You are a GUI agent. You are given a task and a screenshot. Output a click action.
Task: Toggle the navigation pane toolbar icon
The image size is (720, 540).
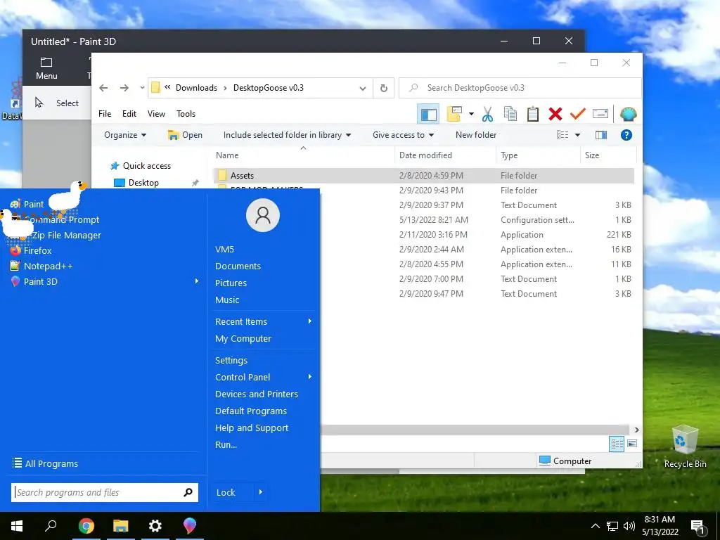pyautogui.click(x=428, y=115)
